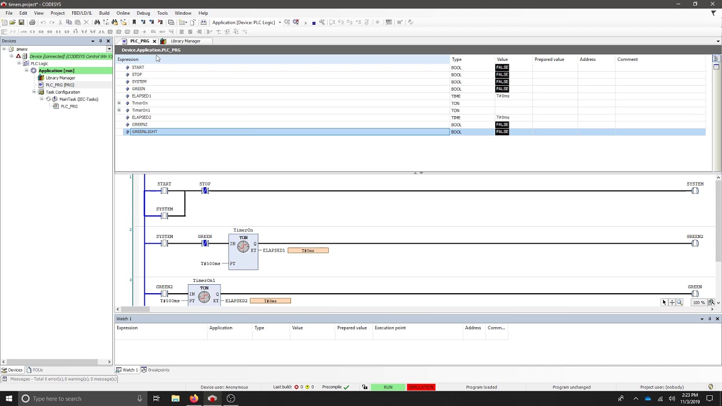Viewport: 722px width, 406px height.
Task: Click the GREEN2 output coil in rung 2
Action: pos(695,243)
